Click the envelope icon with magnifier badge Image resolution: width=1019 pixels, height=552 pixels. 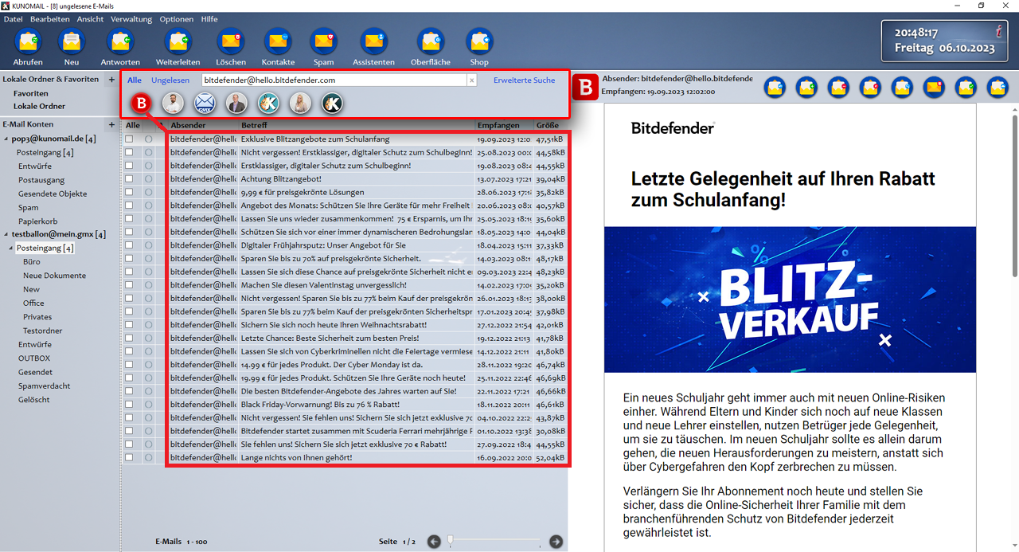click(x=902, y=87)
